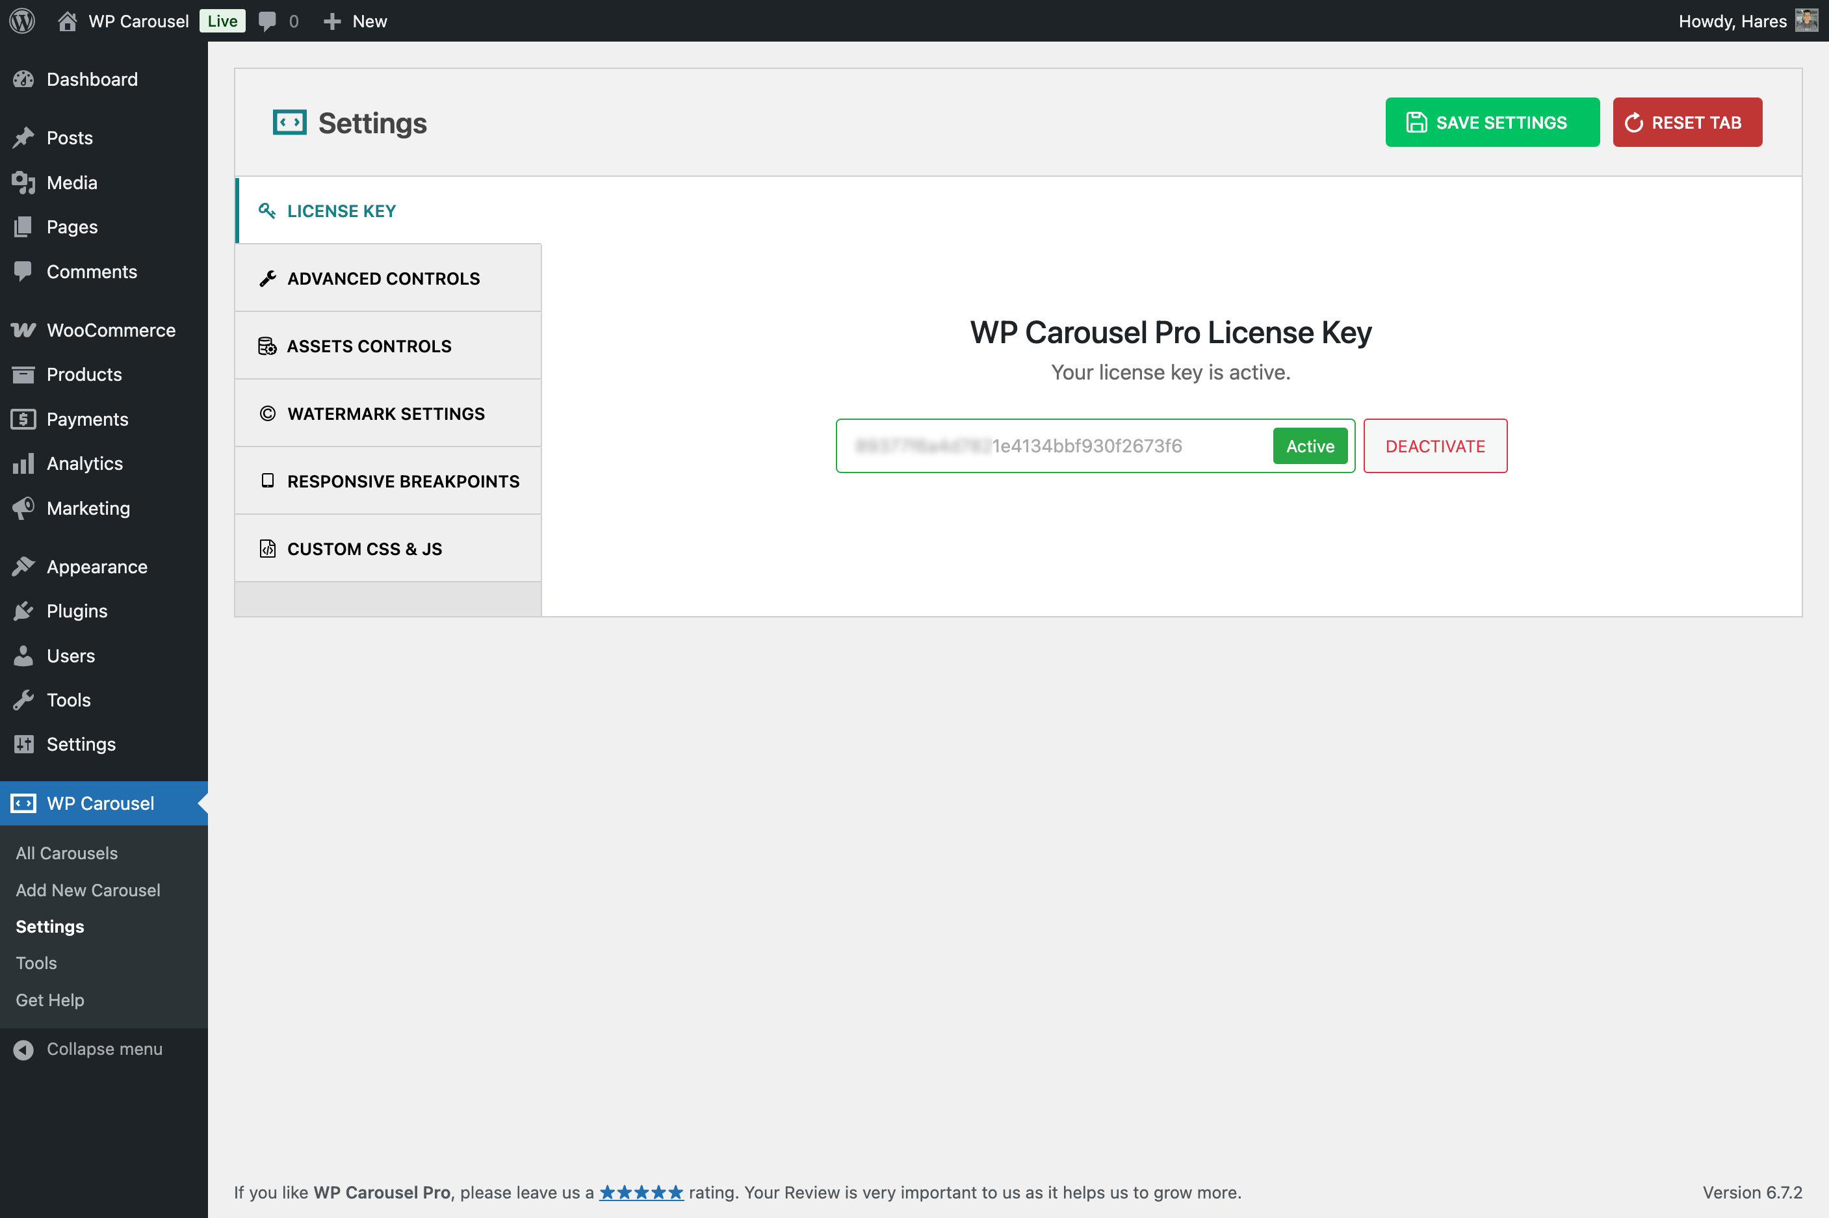Click the carousel logo beside Settings heading

[x=290, y=123]
